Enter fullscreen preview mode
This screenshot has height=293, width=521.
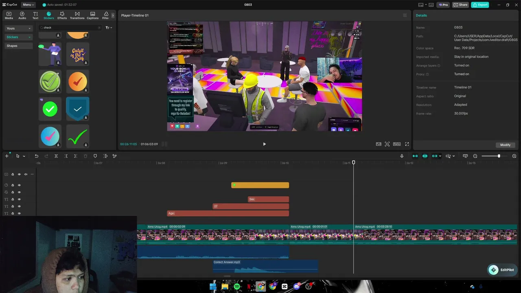[407, 144]
